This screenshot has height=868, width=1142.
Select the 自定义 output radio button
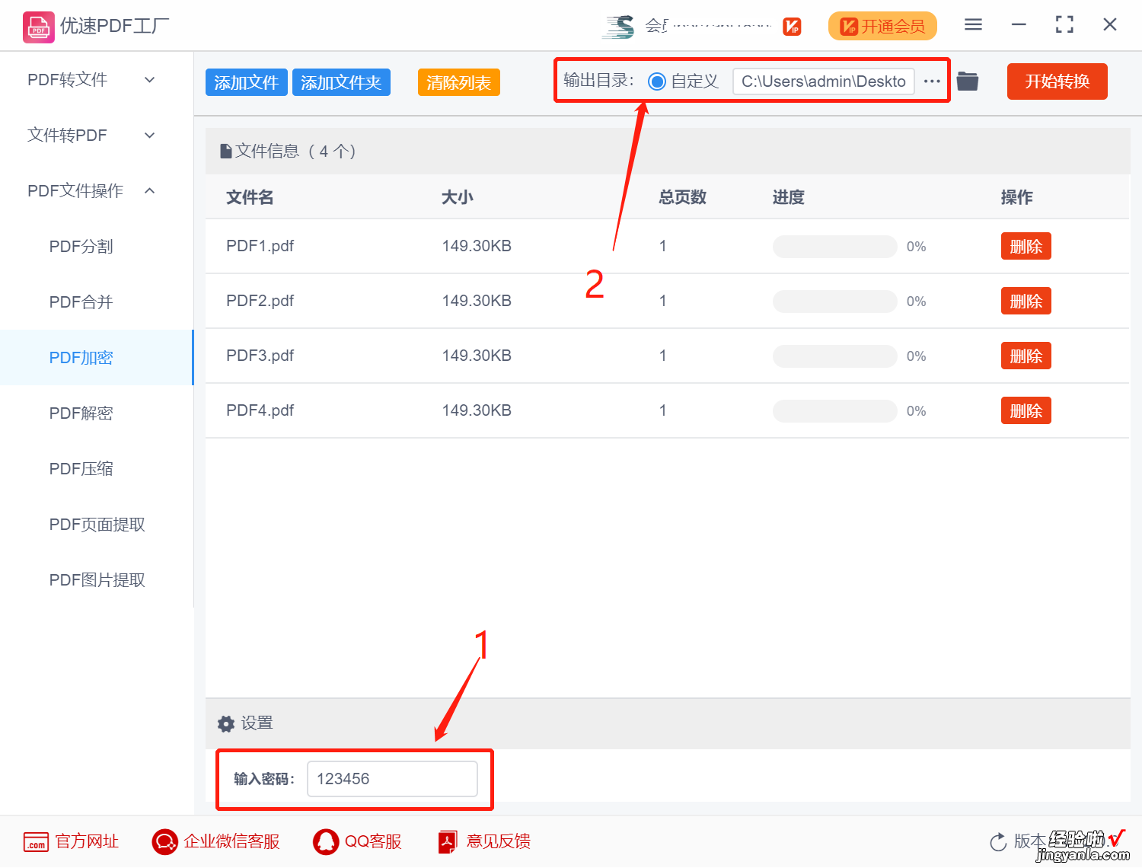[657, 81]
